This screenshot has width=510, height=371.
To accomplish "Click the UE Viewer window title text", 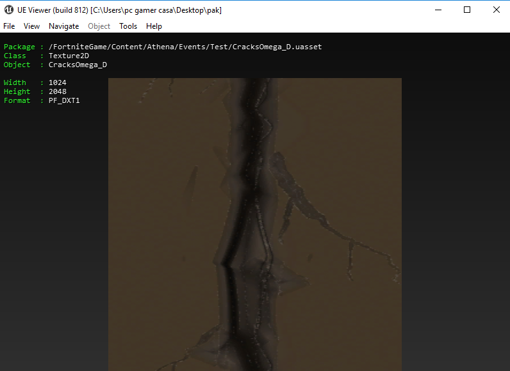I will click(x=119, y=10).
